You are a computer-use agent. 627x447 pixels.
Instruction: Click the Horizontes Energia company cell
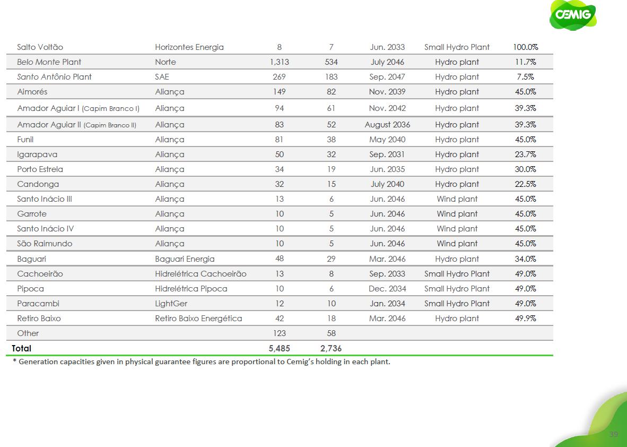pos(189,47)
